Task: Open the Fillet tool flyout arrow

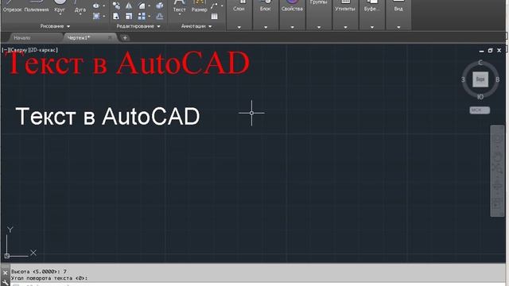Action: pyautogui.click(x=150, y=6)
